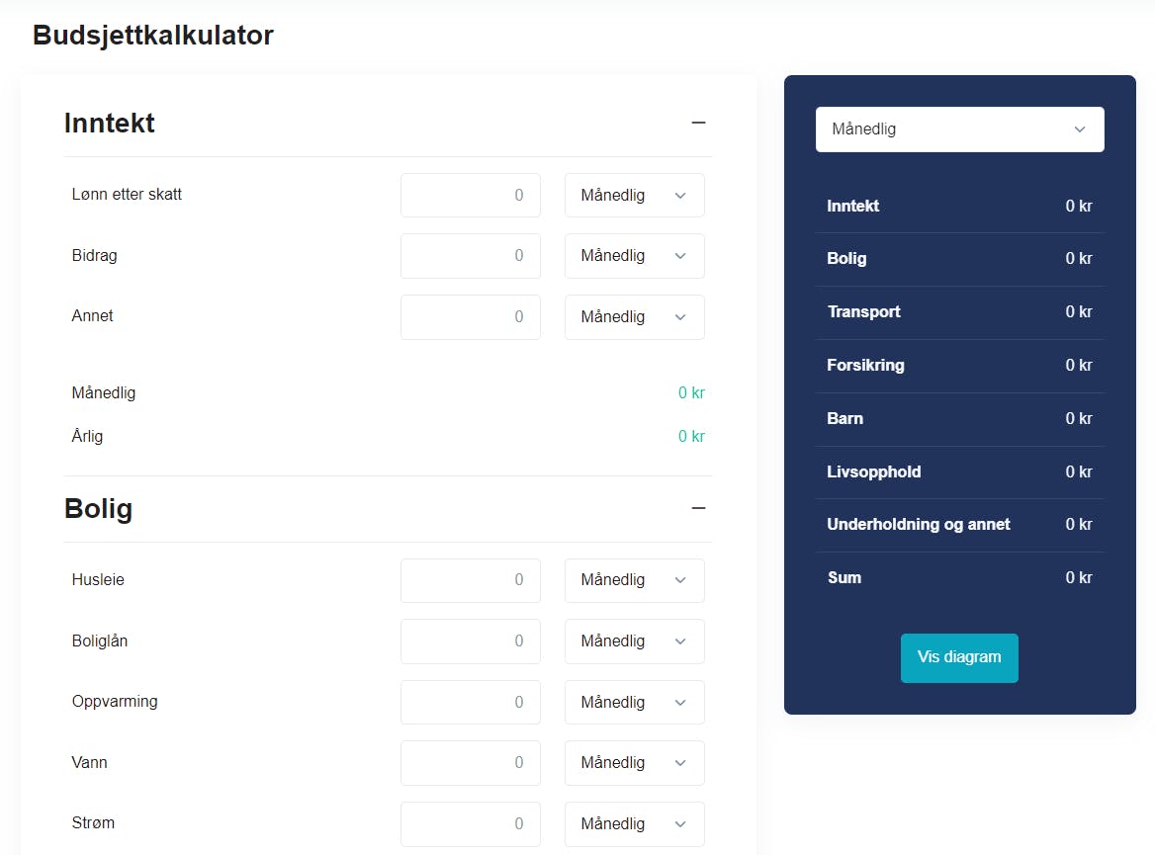The image size is (1155, 855).
Task: Click the Bidrag amount field
Action: click(x=471, y=255)
